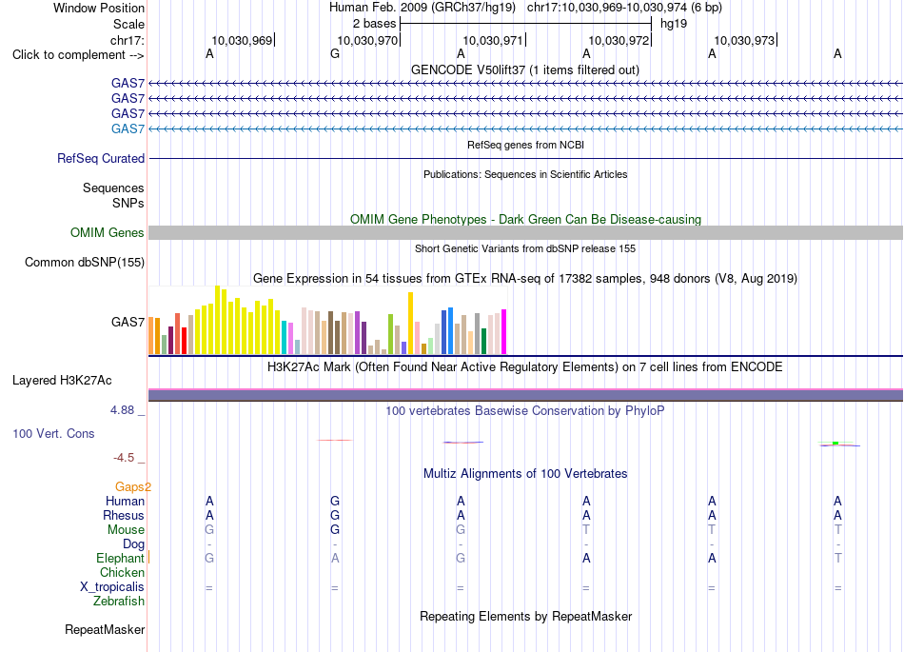
Task: Click the 10,030,972 ruler coordinate
Action: (619, 40)
